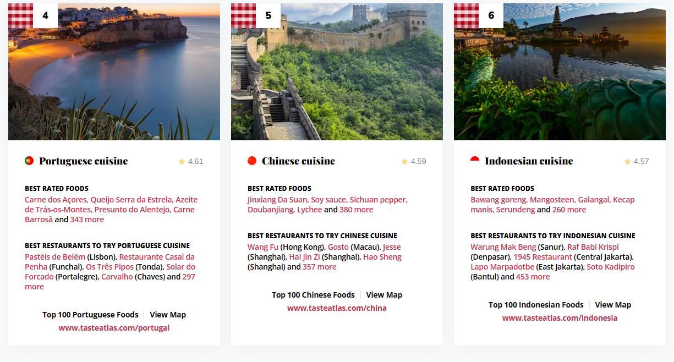Click the checkered rank badge numbered 6
This screenshot has height=362, width=674.
[x=479, y=15]
